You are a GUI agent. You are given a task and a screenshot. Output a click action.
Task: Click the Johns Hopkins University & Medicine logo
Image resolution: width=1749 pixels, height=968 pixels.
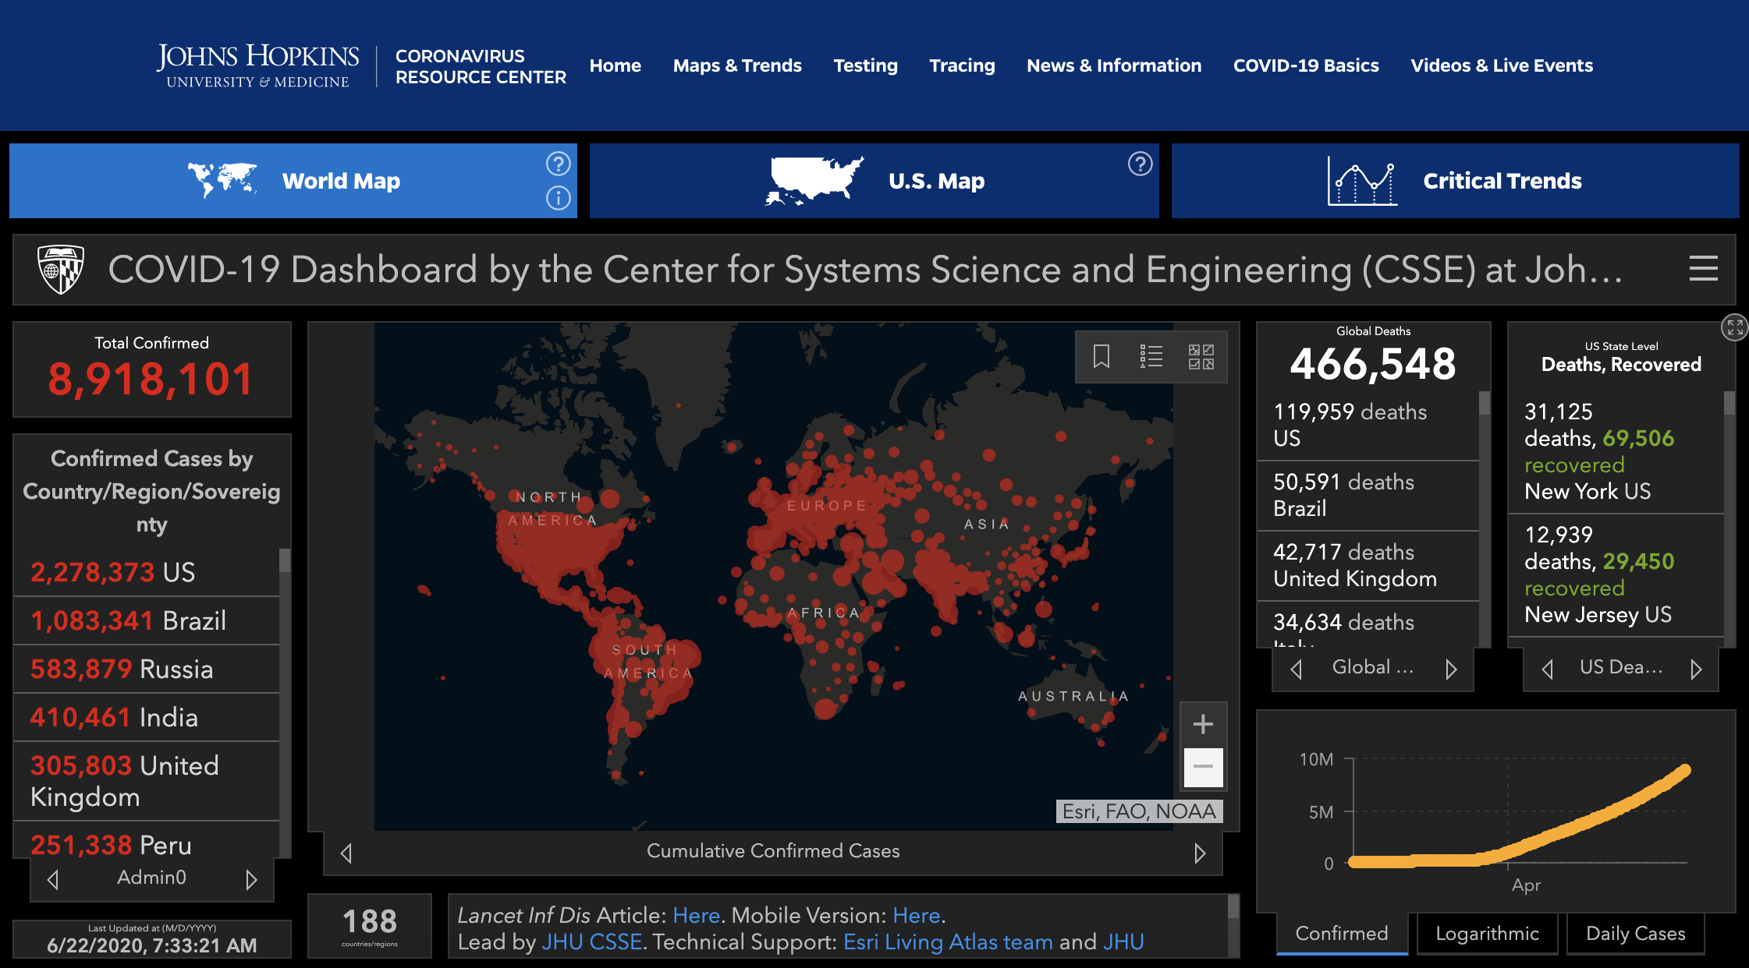pyautogui.click(x=257, y=65)
